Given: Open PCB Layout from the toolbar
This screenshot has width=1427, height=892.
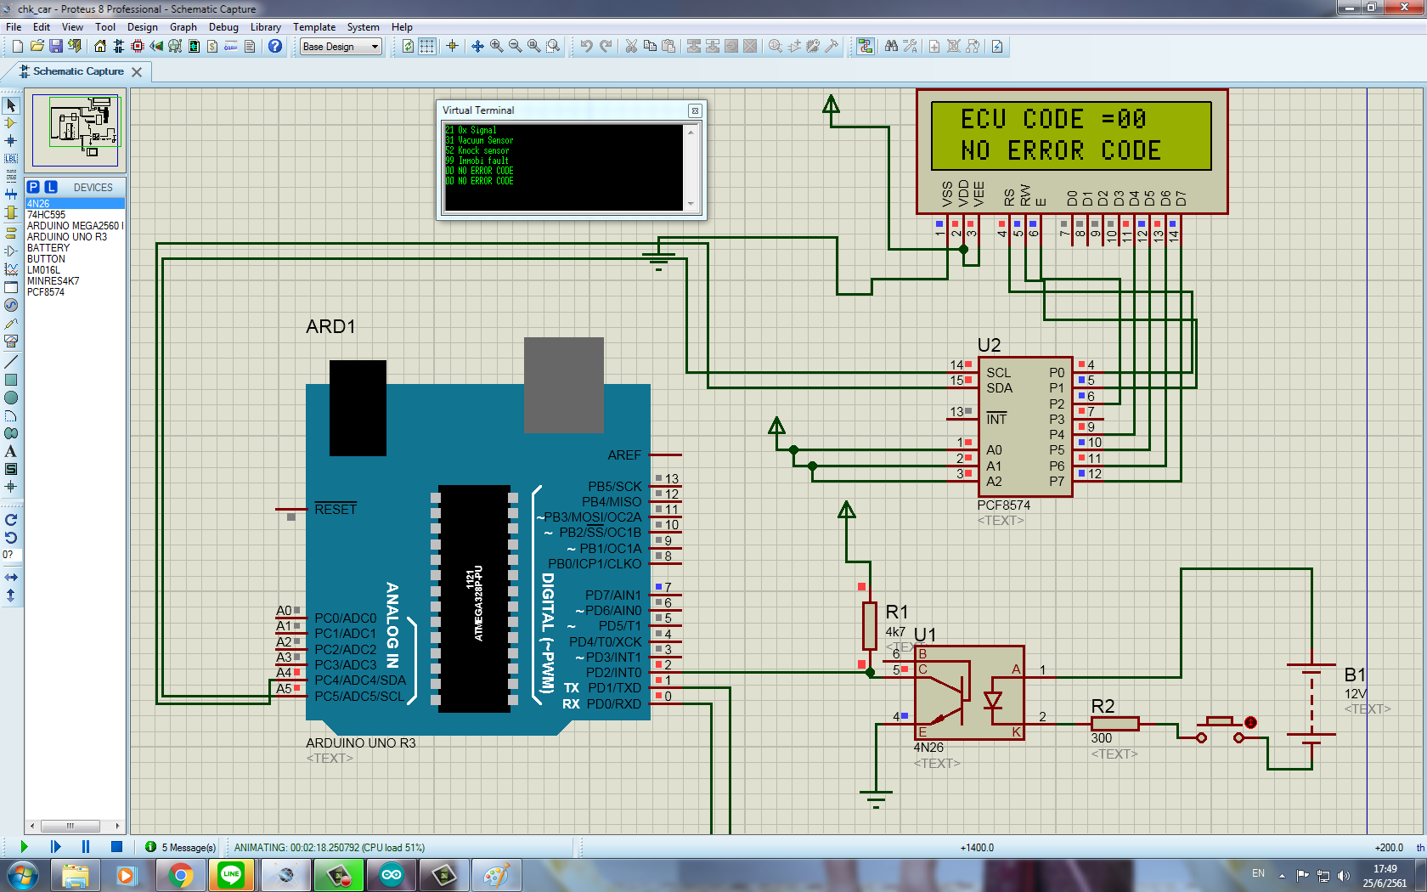Looking at the screenshot, I should [138, 47].
